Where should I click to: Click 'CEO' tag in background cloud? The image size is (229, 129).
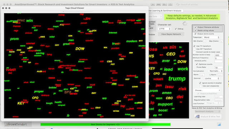pos(171,54)
